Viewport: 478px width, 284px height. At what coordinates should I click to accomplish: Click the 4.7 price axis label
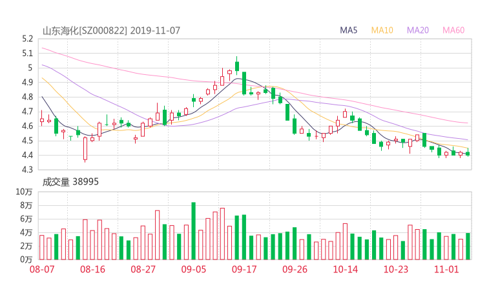click(x=27, y=112)
